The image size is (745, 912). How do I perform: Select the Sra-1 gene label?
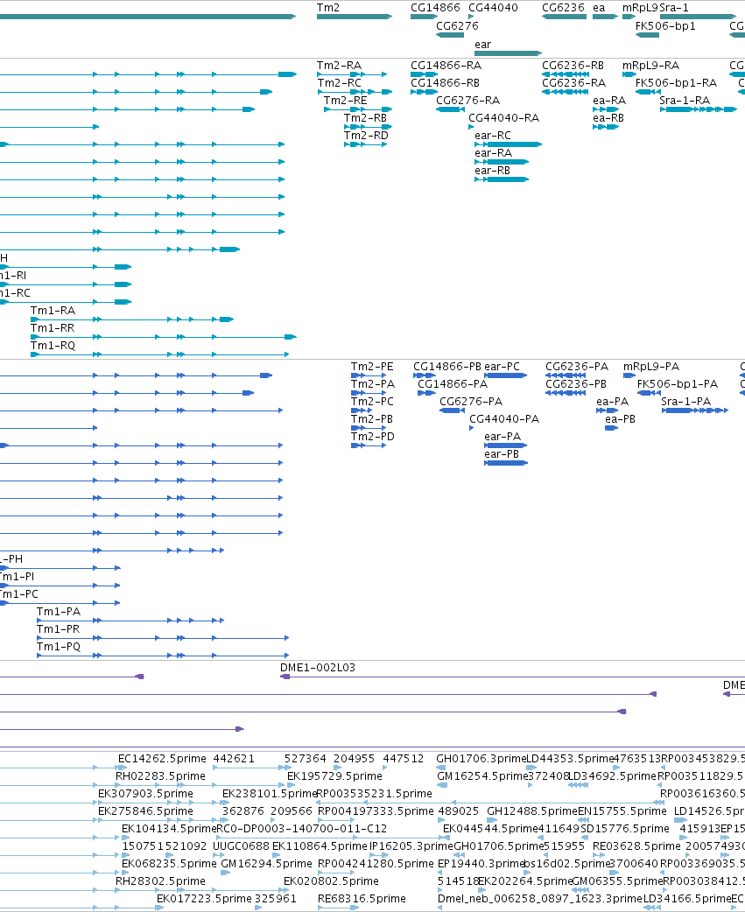click(x=674, y=8)
